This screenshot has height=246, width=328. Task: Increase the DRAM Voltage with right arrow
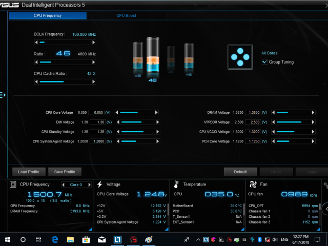313,112
